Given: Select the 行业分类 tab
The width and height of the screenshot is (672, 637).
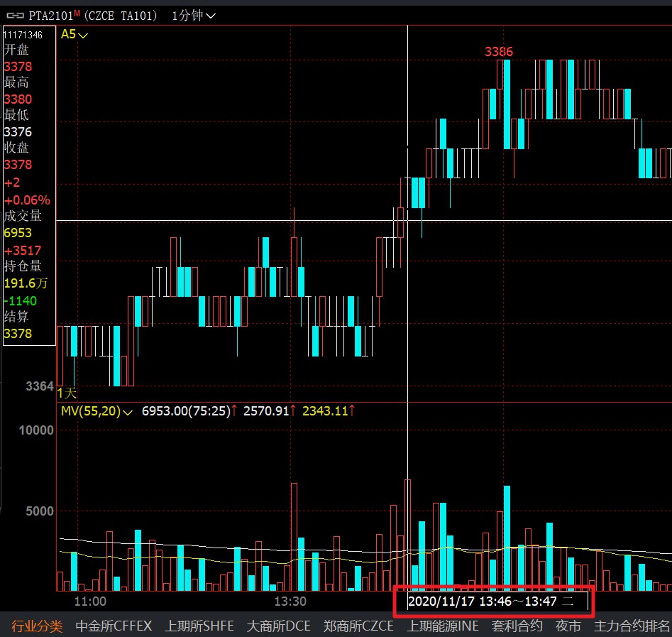Looking at the screenshot, I should (x=36, y=626).
